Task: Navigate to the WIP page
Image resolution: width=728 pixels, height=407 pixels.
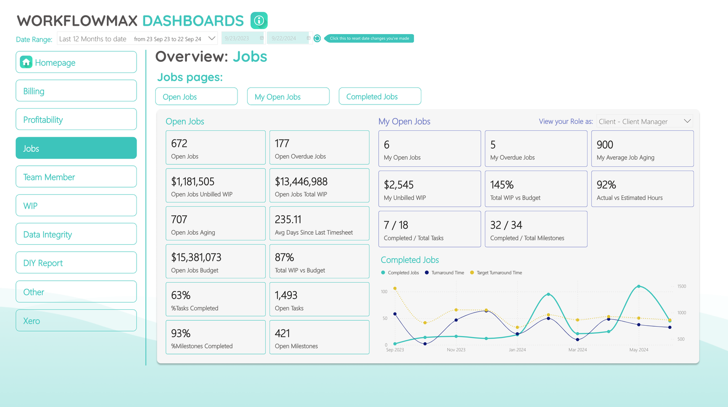Action: [x=76, y=205]
